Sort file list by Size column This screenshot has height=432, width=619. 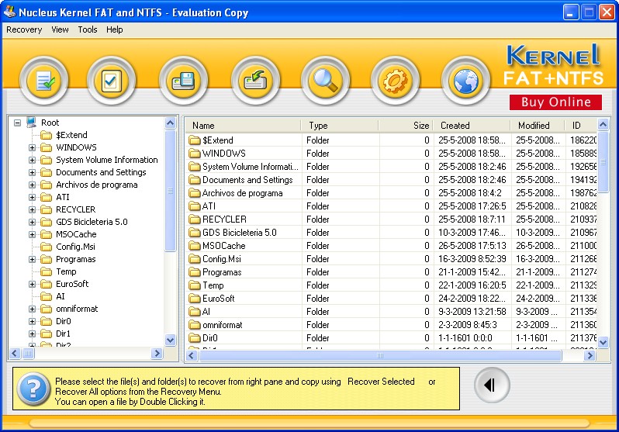tap(406, 126)
